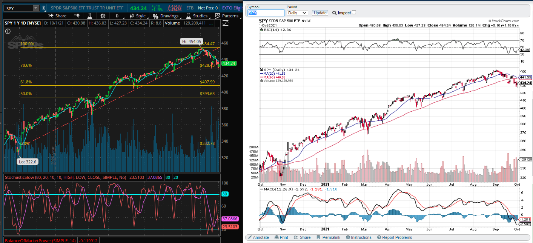Click the three-dot overflow beside Volume
Image resolution: width=533 pixels, height=243 pixels.
click(x=211, y=23)
